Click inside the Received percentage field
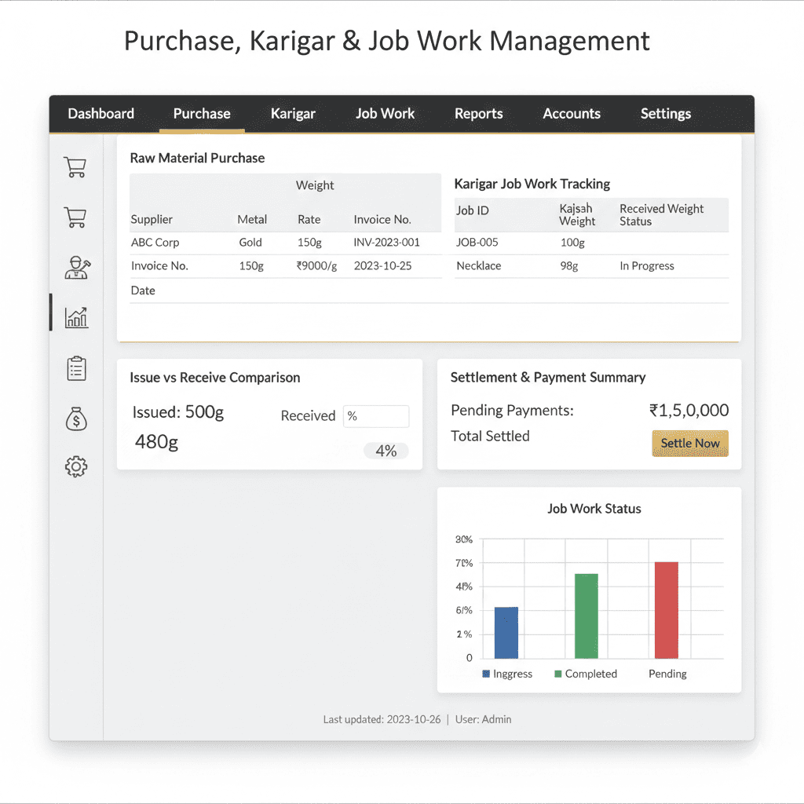The height and width of the screenshot is (804, 804). [376, 416]
